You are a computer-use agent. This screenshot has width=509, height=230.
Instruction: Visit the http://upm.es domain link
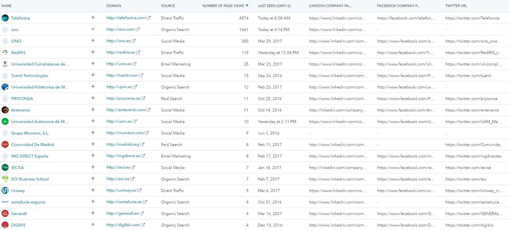119,87
